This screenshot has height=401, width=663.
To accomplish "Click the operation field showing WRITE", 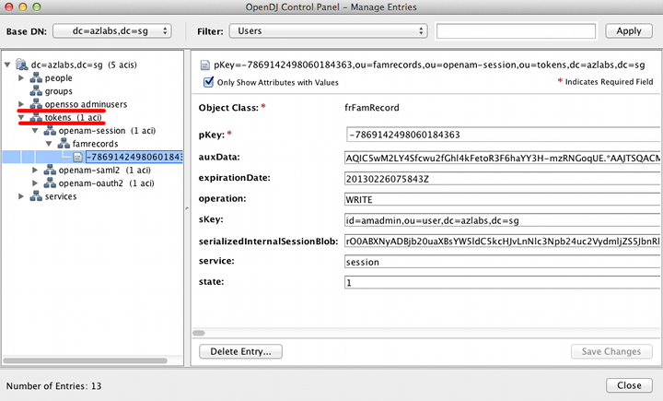I will tap(503, 199).
